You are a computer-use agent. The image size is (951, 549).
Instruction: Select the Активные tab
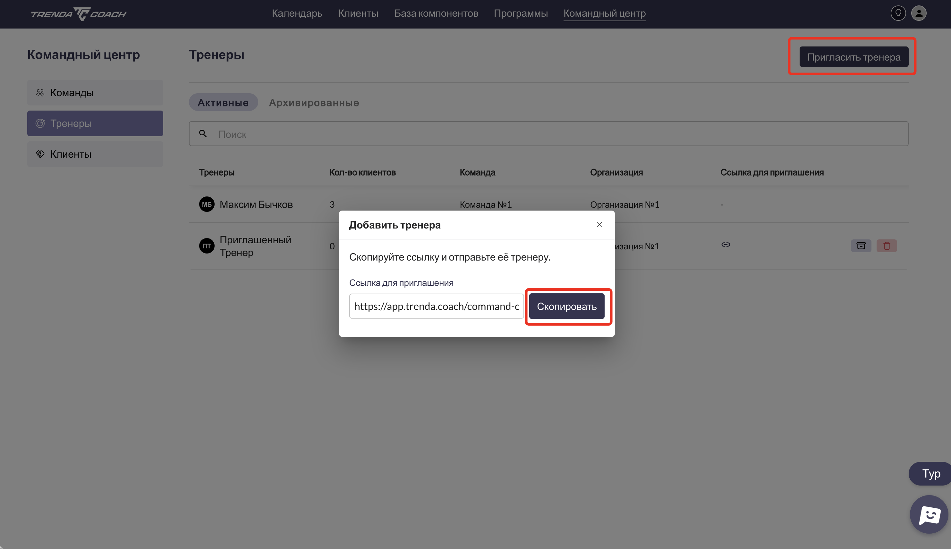[x=223, y=103]
